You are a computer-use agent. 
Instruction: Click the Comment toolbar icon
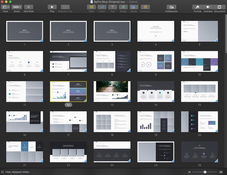coord(145,7)
